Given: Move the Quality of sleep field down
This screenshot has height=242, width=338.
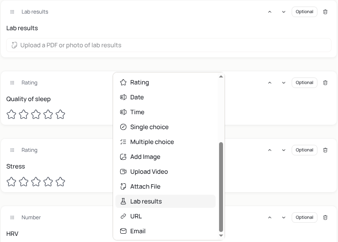Looking at the screenshot, I should (x=284, y=83).
